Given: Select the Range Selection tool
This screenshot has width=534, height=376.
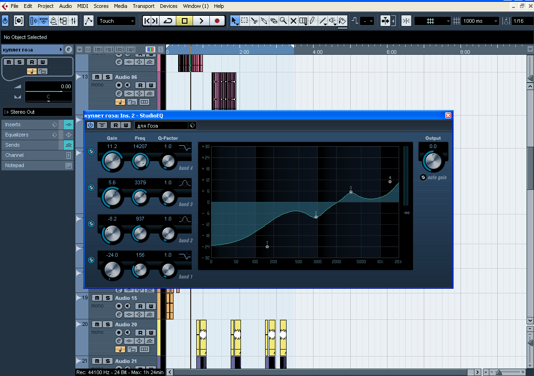Looking at the screenshot, I should pos(245,21).
